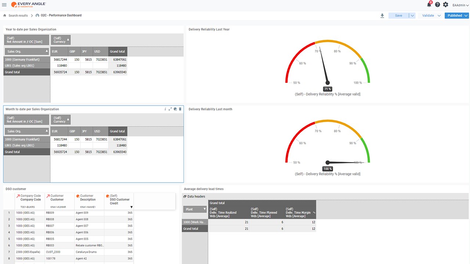470x264 pixels.
Task: Click the Last Year gauge needle hub
Action: (328, 83)
